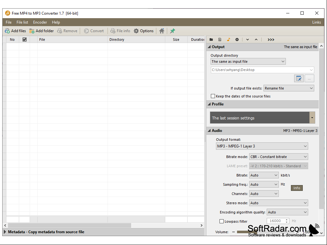The height and width of the screenshot is (245, 327).
Task: Click the Info button
Action: click(297, 188)
